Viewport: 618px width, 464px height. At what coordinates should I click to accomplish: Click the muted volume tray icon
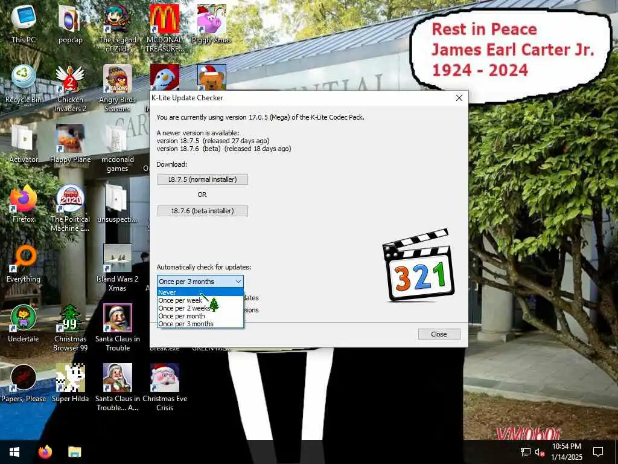540,452
